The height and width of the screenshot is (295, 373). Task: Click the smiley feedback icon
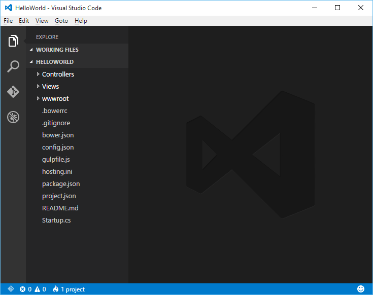[361, 289]
